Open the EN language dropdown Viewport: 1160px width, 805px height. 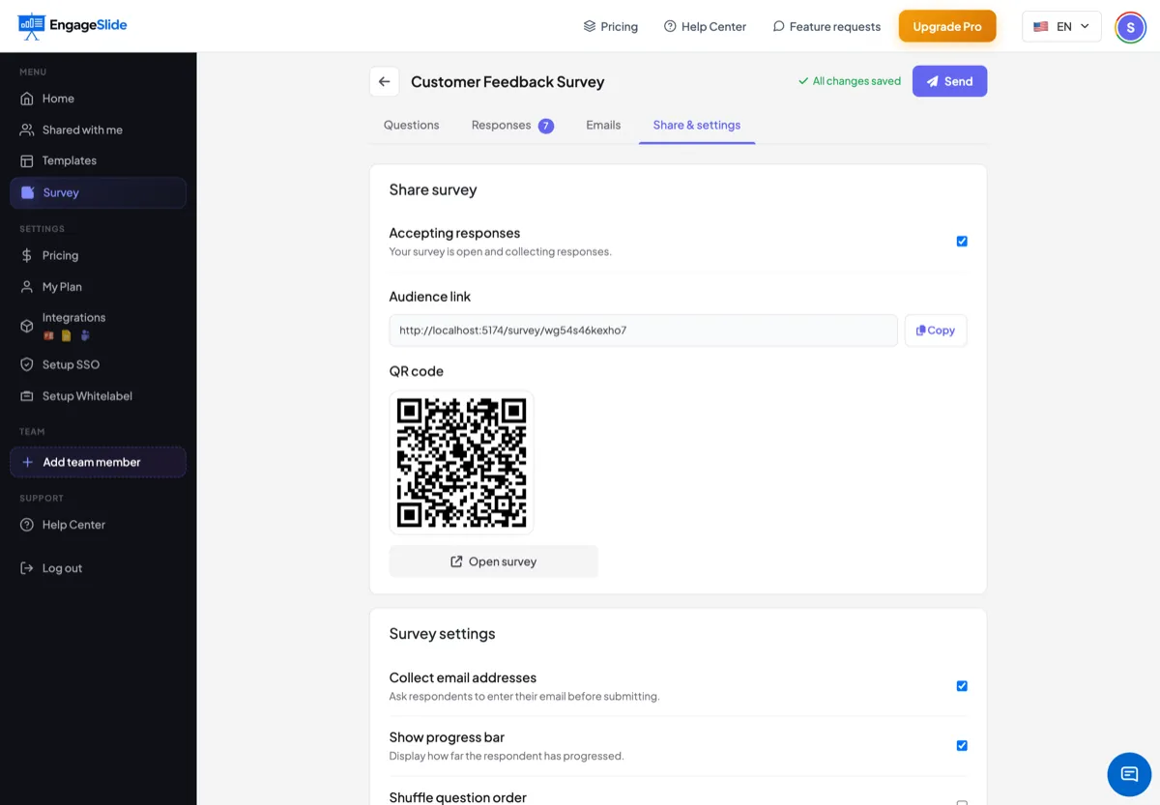point(1061,27)
